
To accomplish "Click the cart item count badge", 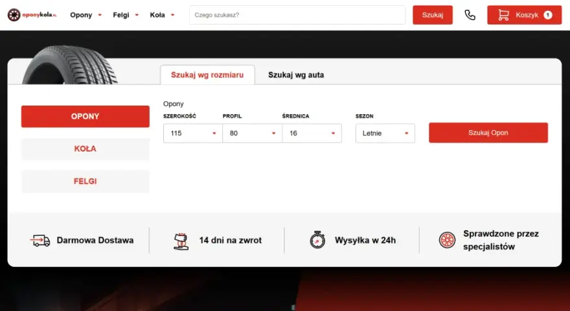I will (x=548, y=15).
